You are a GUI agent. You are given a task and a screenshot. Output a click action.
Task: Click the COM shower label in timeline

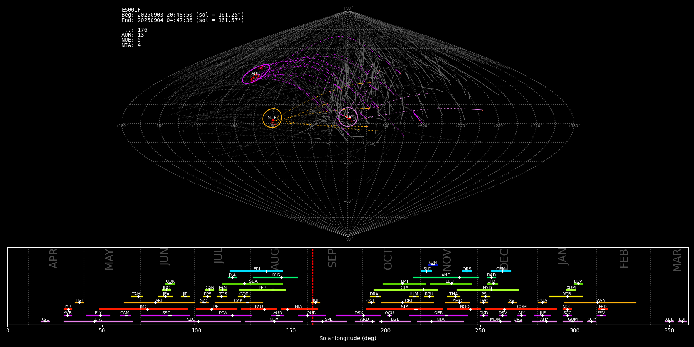click(522, 307)
